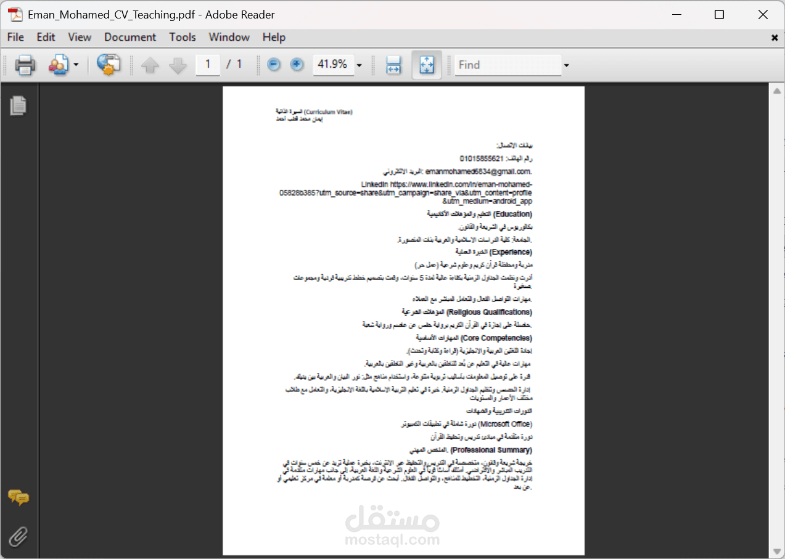Click inside the page number field
This screenshot has width=785, height=559.
click(207, 64)
